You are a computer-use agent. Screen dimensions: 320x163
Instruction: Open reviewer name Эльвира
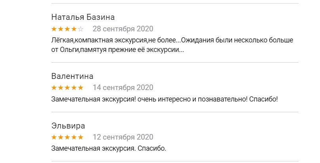point(68,126)
